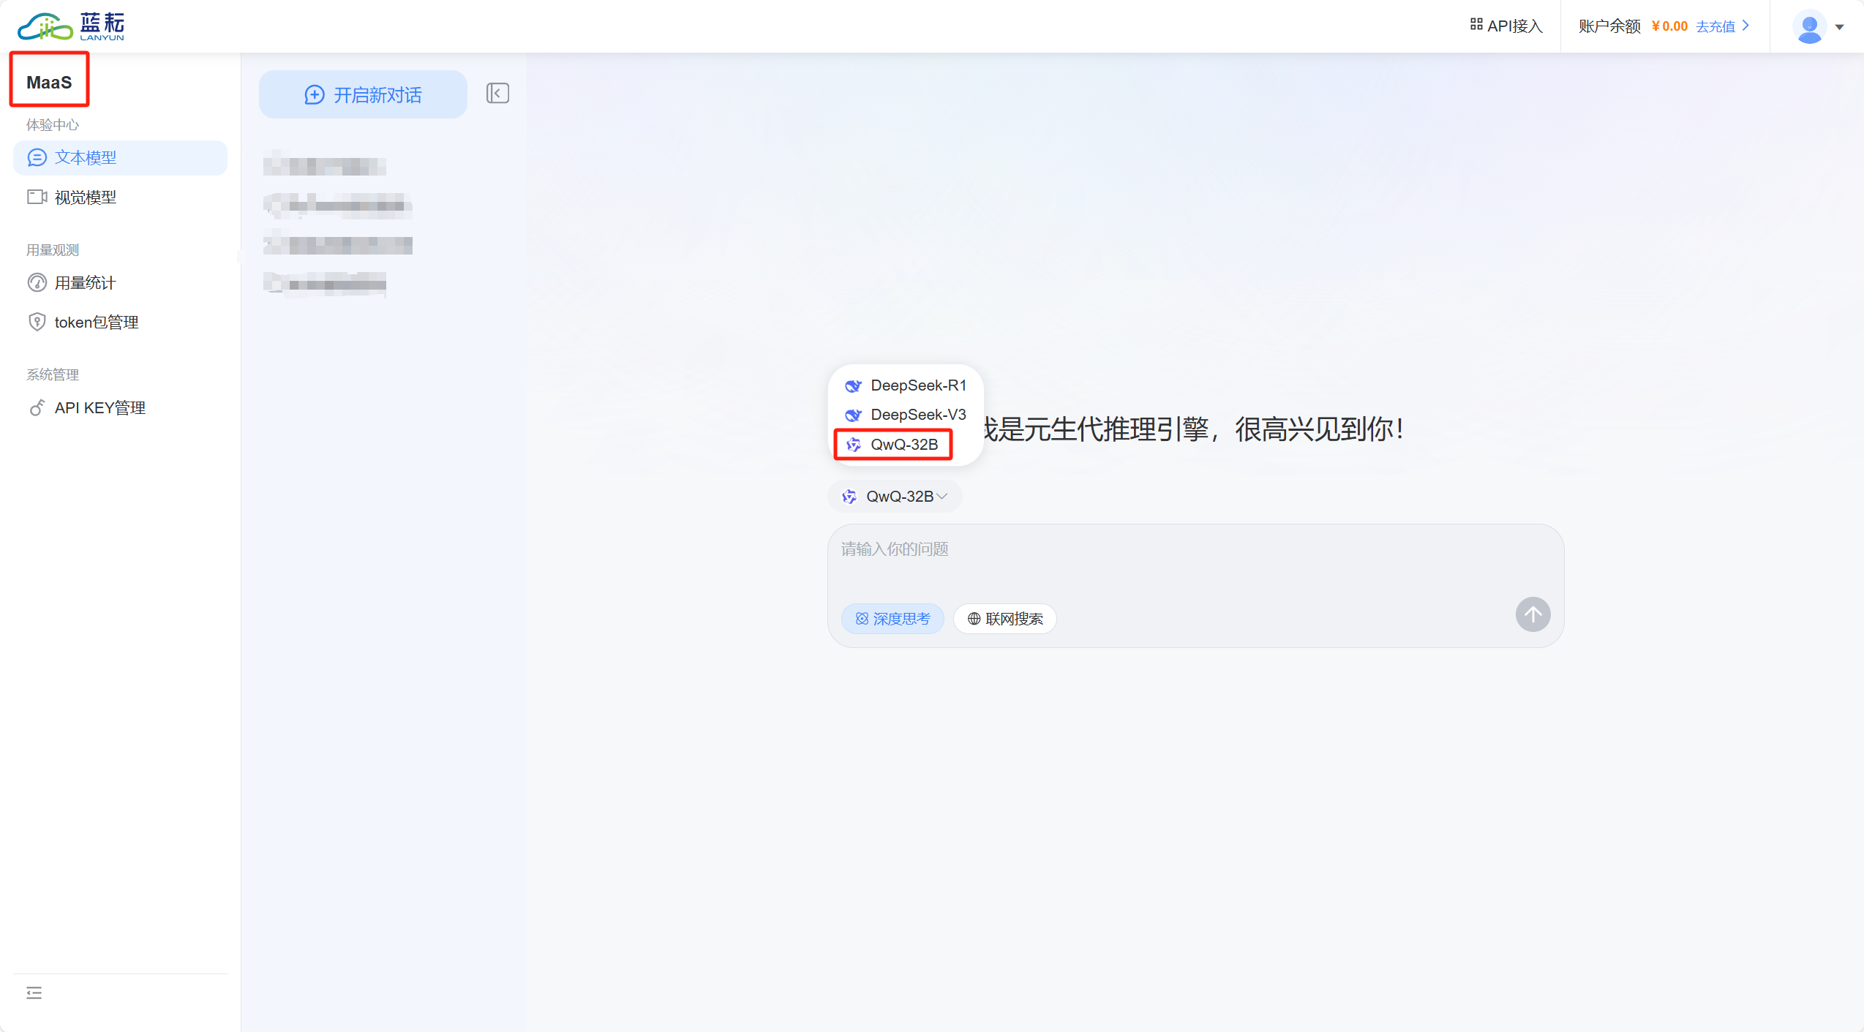Open 用量统计 gauge icon item

[x=37, y=283]
